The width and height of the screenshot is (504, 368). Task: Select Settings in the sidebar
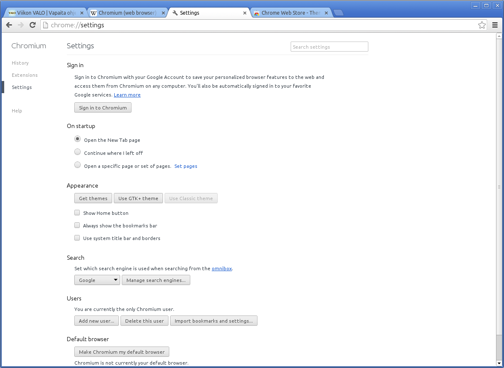point(22,87)
